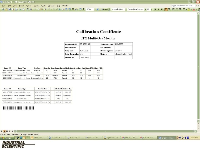200x150 pixels.
Task: Click the Lithium Battery Pack cell
Action: (123, 54)
